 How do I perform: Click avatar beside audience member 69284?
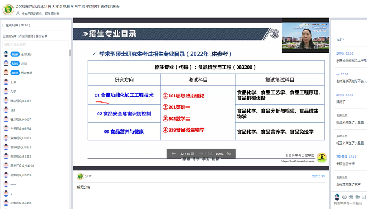point(6,128)
